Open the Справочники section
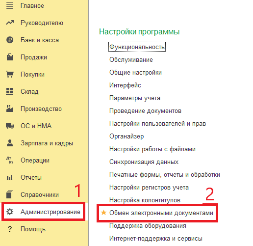The height and width of the screenshot is (246, 253). tap(40, 195)
